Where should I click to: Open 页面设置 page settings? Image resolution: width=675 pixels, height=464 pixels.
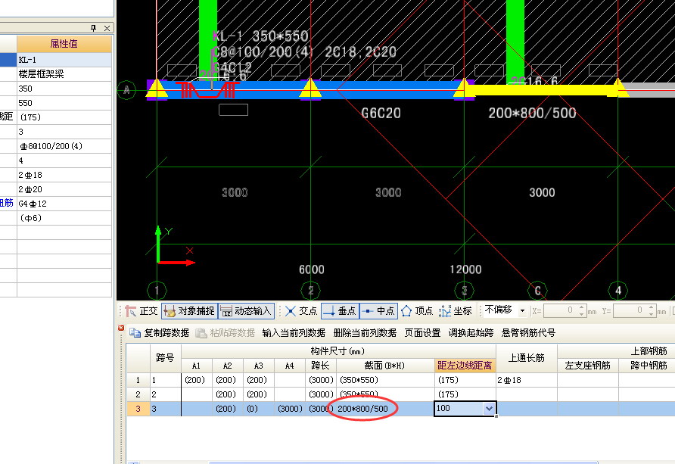click(422, 333)
